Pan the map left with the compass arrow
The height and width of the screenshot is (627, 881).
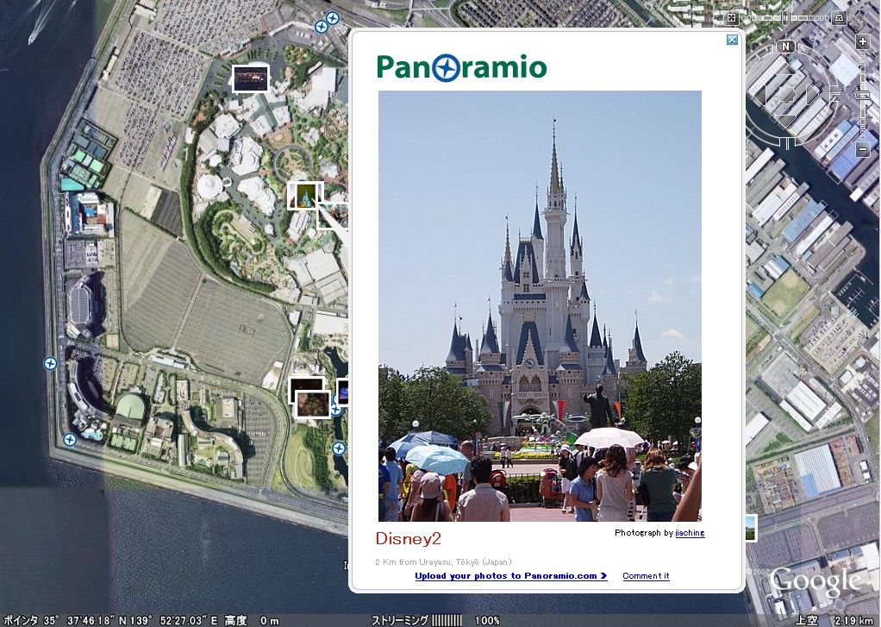[760, 95]
